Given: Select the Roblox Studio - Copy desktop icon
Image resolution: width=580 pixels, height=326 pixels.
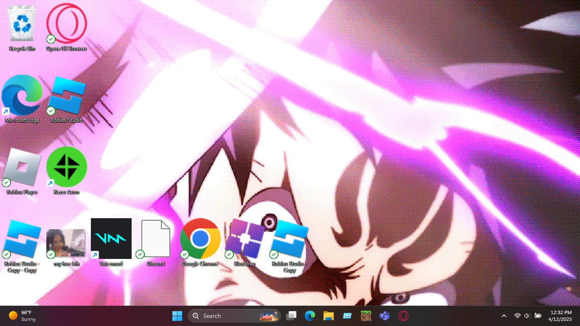Looking at the screenshot, I should pyautogui.click(x=290, y=246).
